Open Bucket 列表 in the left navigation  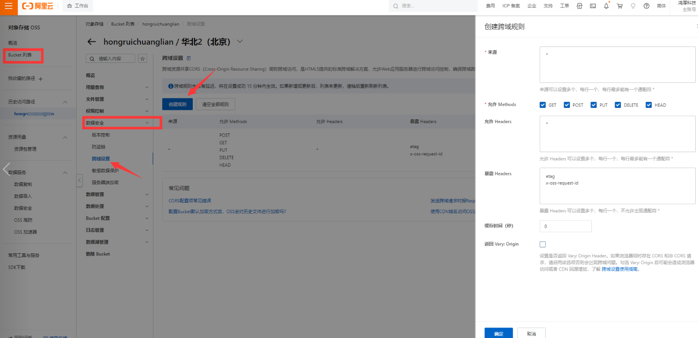point(20,55)
